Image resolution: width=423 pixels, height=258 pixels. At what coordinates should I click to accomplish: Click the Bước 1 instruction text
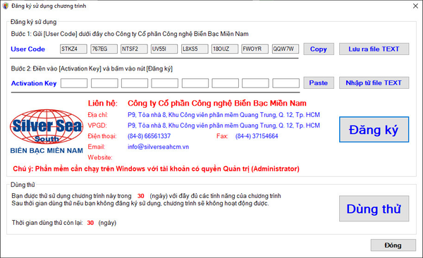click(130, 34)
